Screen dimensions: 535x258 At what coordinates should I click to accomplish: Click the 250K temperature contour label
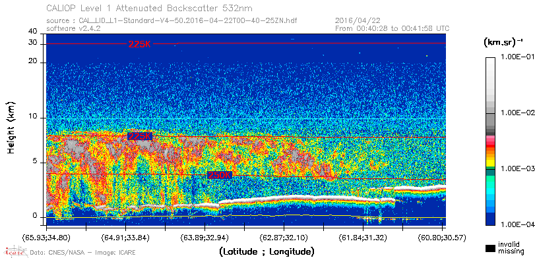[220, 175]
